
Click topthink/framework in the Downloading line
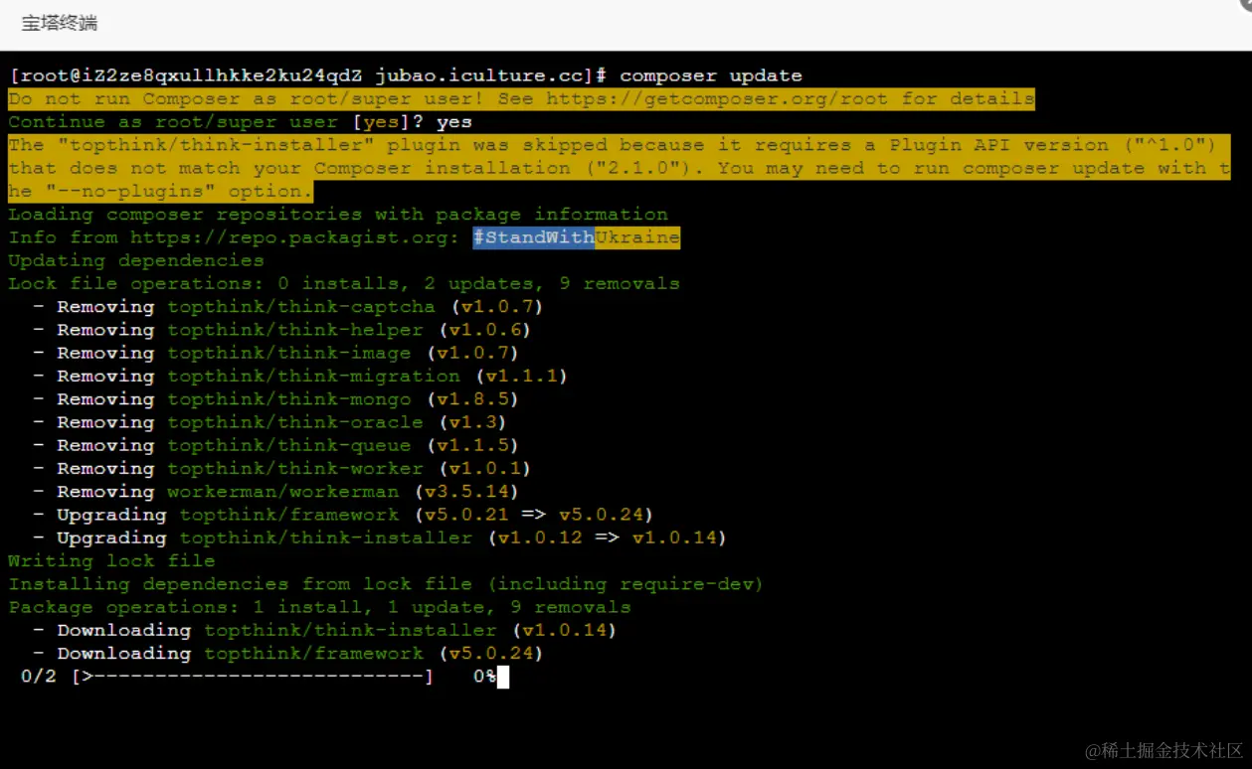point(313,653)
